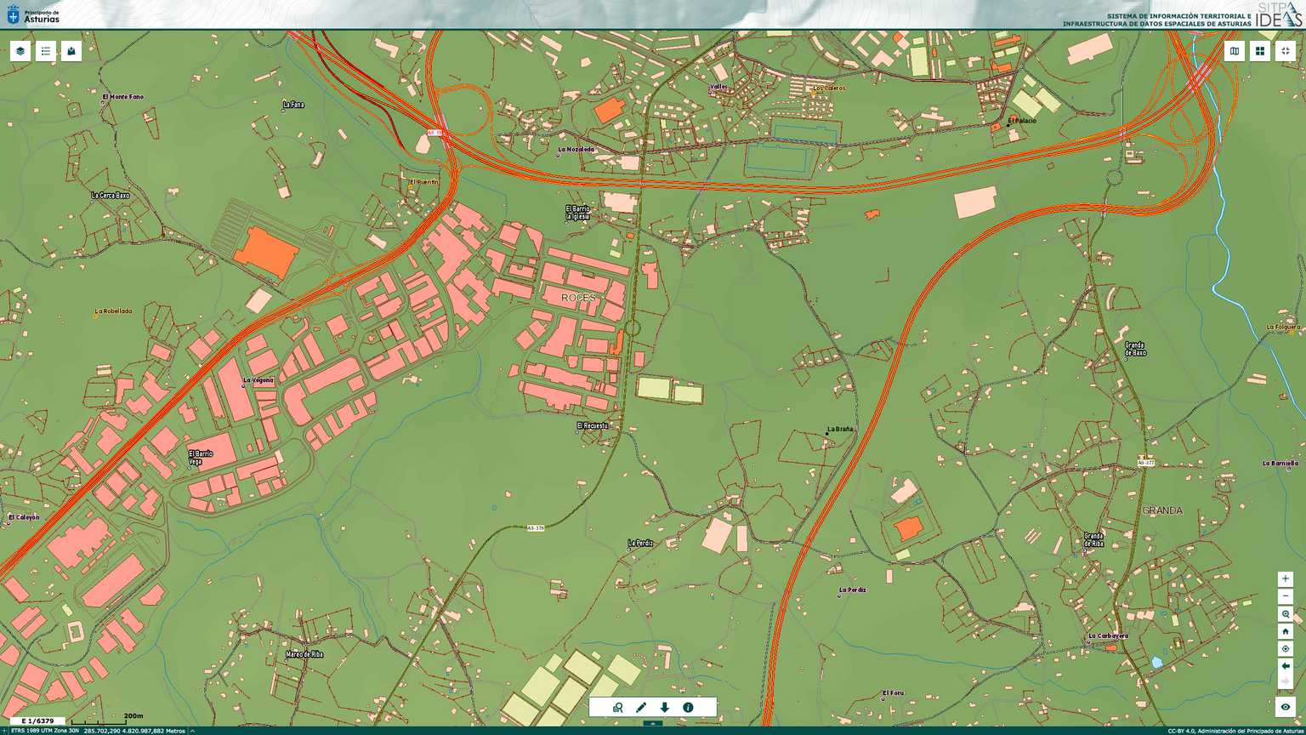Go back to previous map extent
The width and height of the screenshot is (1306, 735).
coord(1286,666)
